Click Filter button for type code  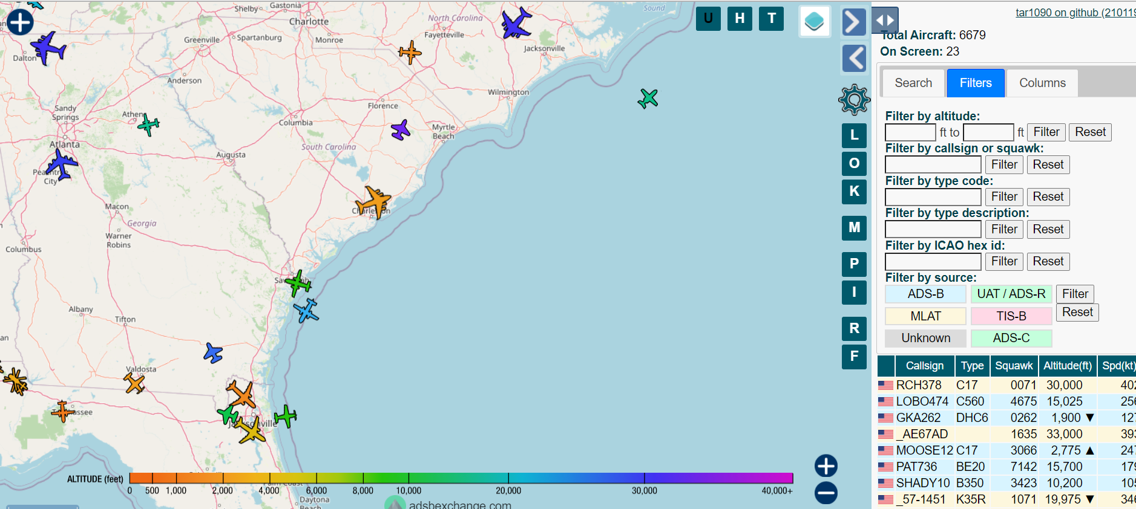point(1004,196)
